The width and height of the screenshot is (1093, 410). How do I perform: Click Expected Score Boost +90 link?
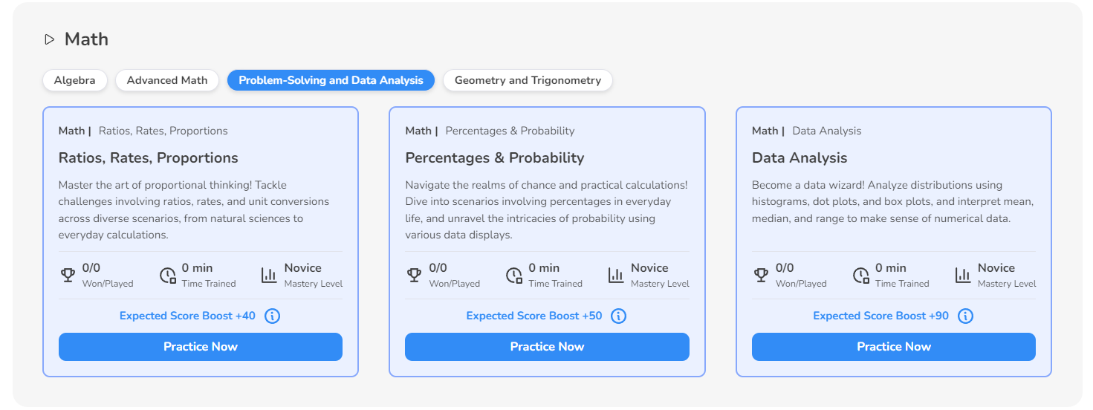click(880, 316)
